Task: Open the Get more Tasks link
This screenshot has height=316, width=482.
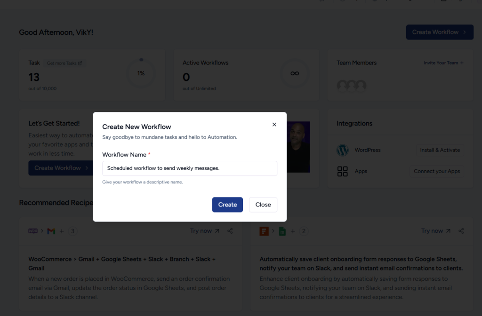Action: [x=64, y=63]
